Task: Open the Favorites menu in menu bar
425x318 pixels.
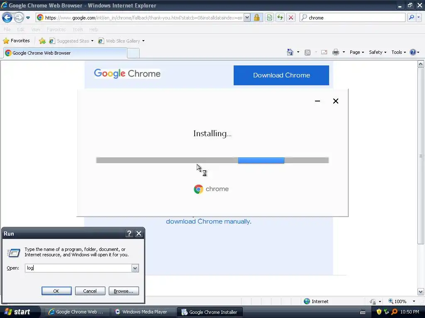Action: tap(56, 29)
